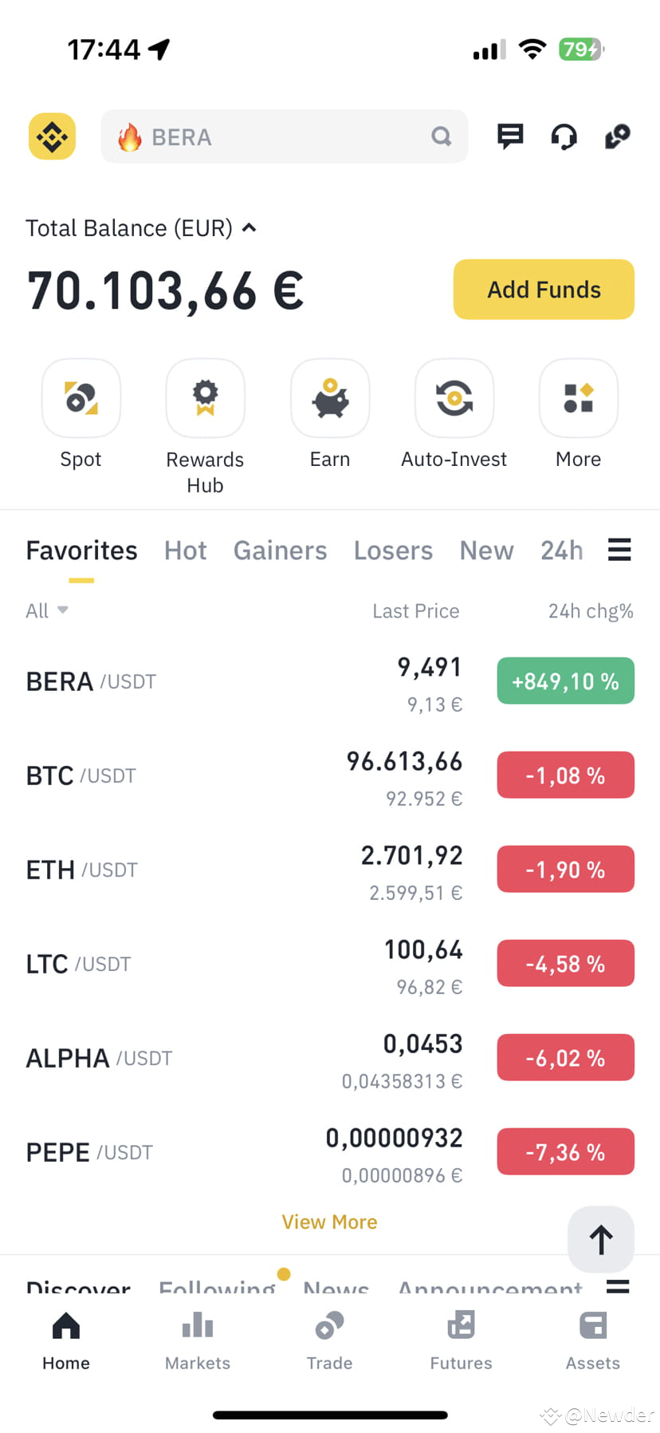This screenshot has width=660, height=1433.
Task: Collapse the Total Balance (EUR) chevron
Action: [249, 228]
